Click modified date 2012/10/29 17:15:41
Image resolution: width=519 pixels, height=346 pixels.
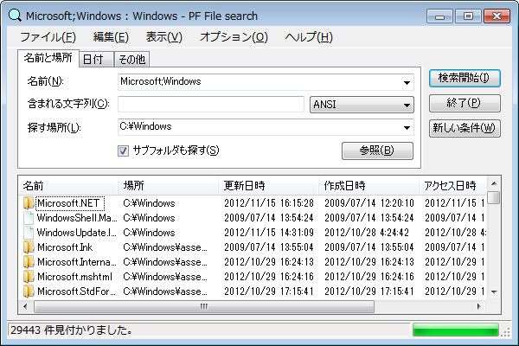(269, 292)
